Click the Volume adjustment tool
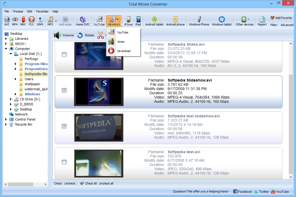This screenshot has width=296, height=197. click(64, 35)
